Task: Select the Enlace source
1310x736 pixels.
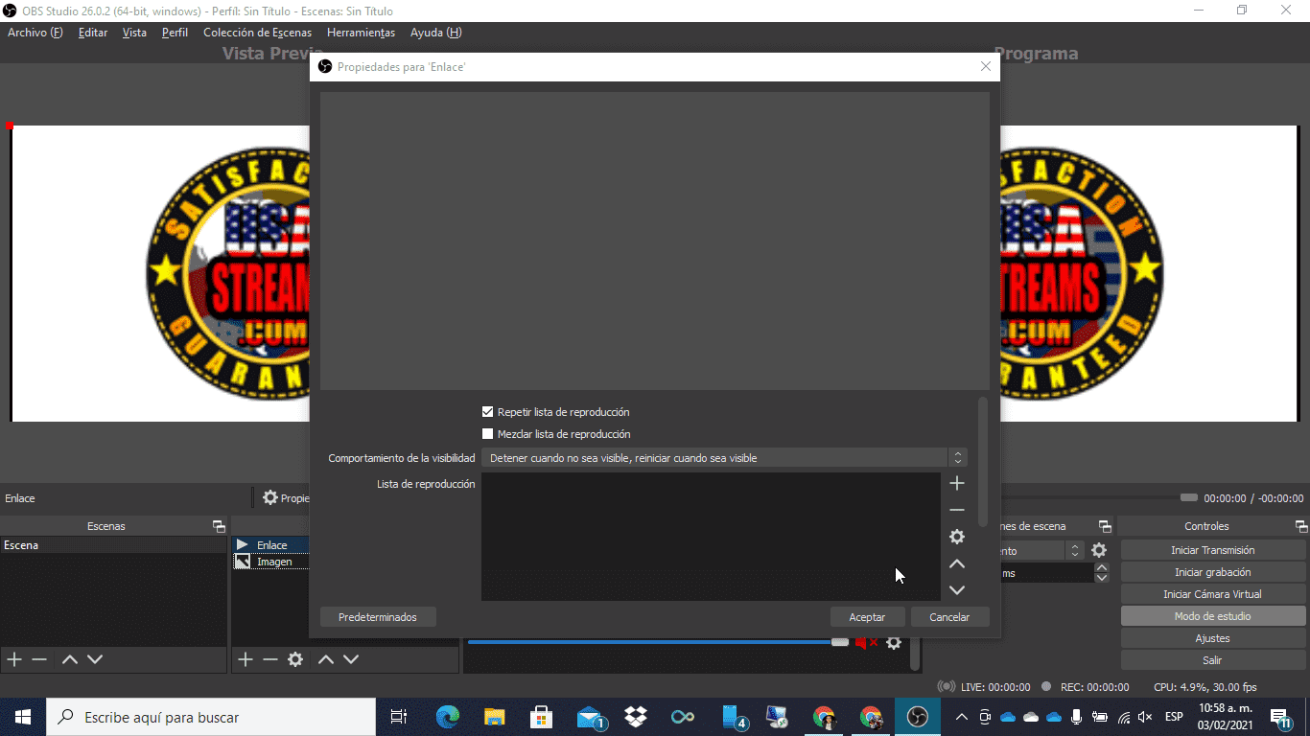Action: (271, 545)
